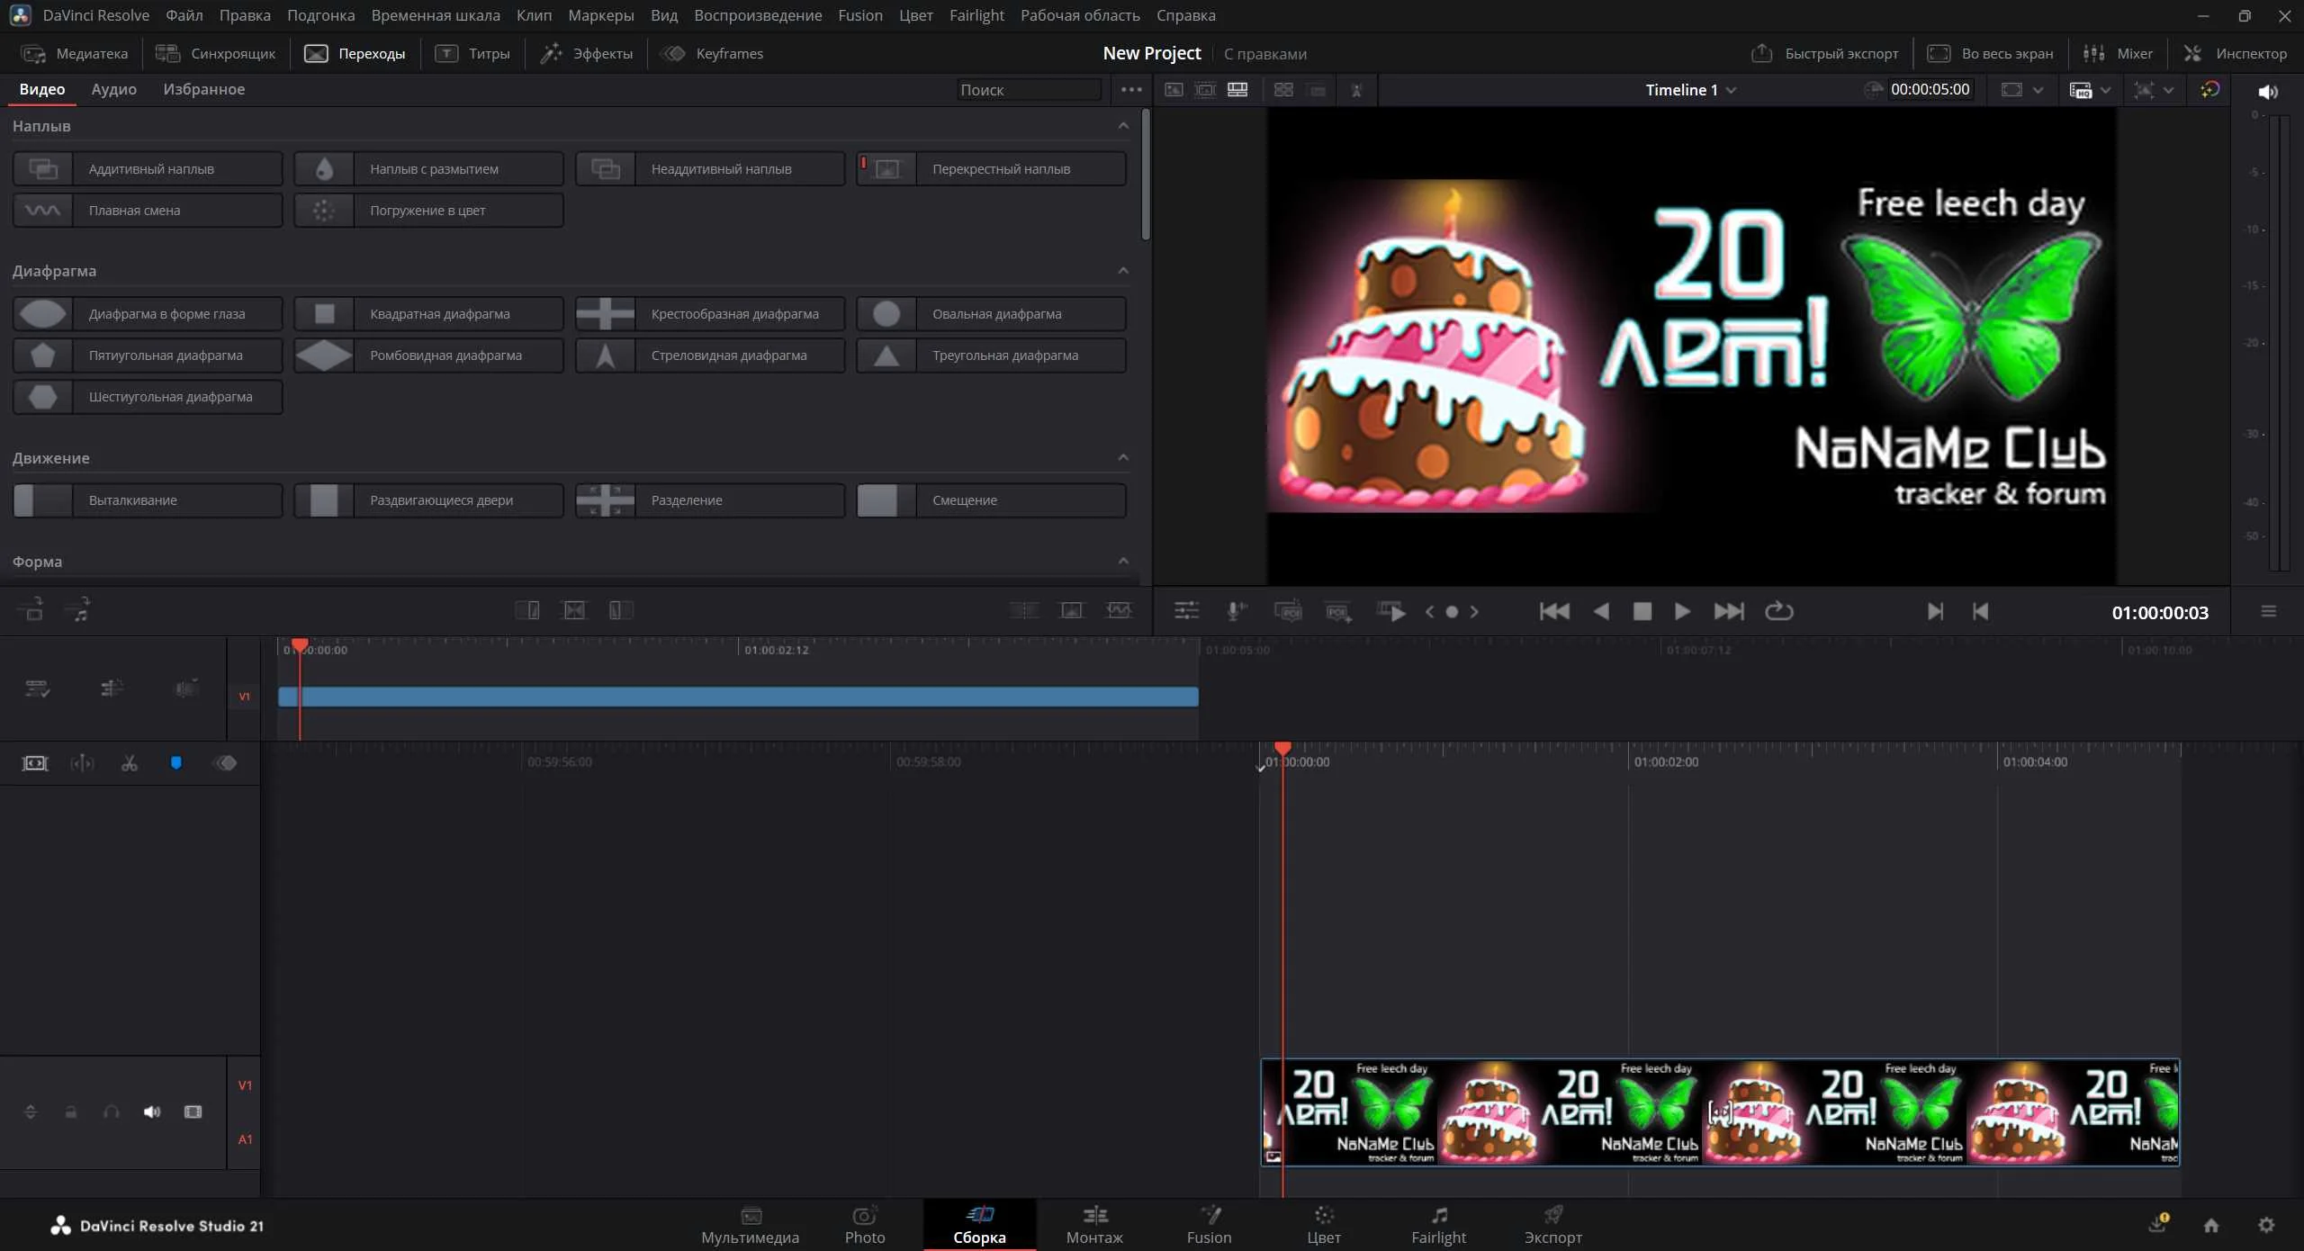Screen dimensions: 2304x1251
Task: Collapse the Форма section
Action: point(1123,562)
